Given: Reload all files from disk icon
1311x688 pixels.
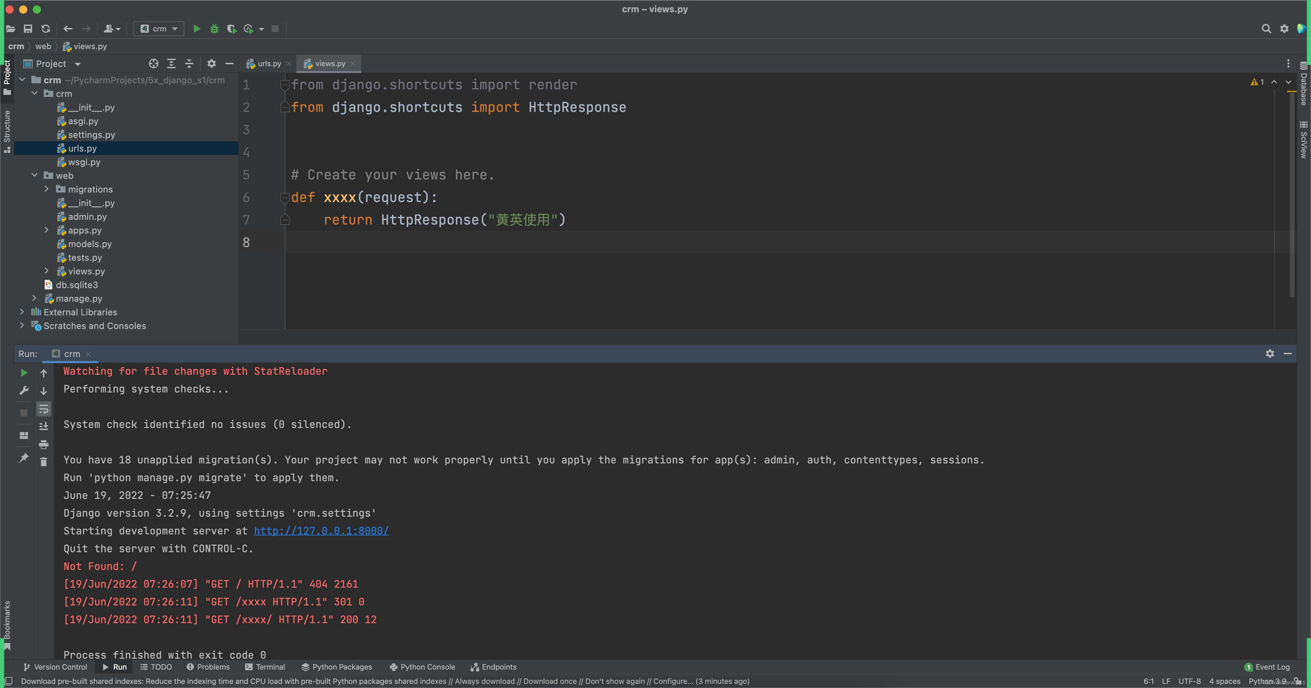Looking at the screenshot, I should coord(46,29).
